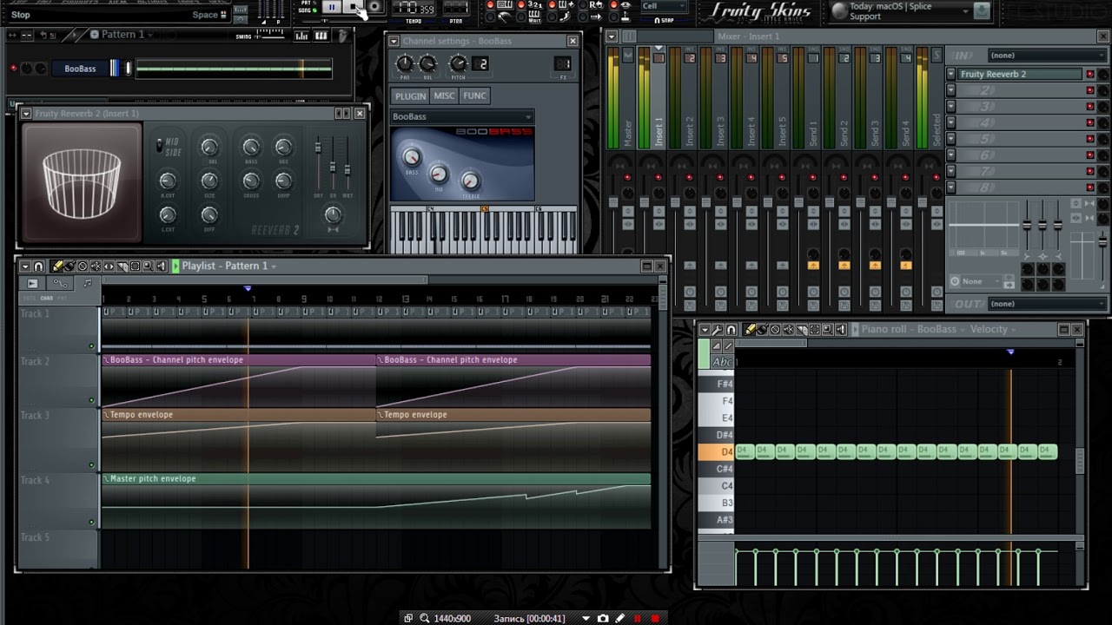The width and height of the screenshot is (1112, 625).
Task: Click the transport stop button
Action: tap(353, 7)
